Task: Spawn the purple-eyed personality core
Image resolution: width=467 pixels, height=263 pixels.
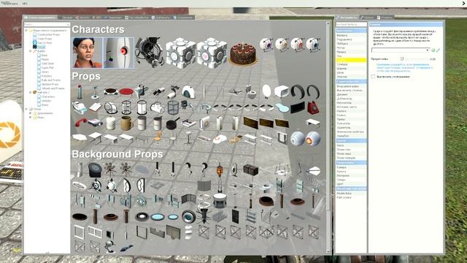Action: click(266, 45)
